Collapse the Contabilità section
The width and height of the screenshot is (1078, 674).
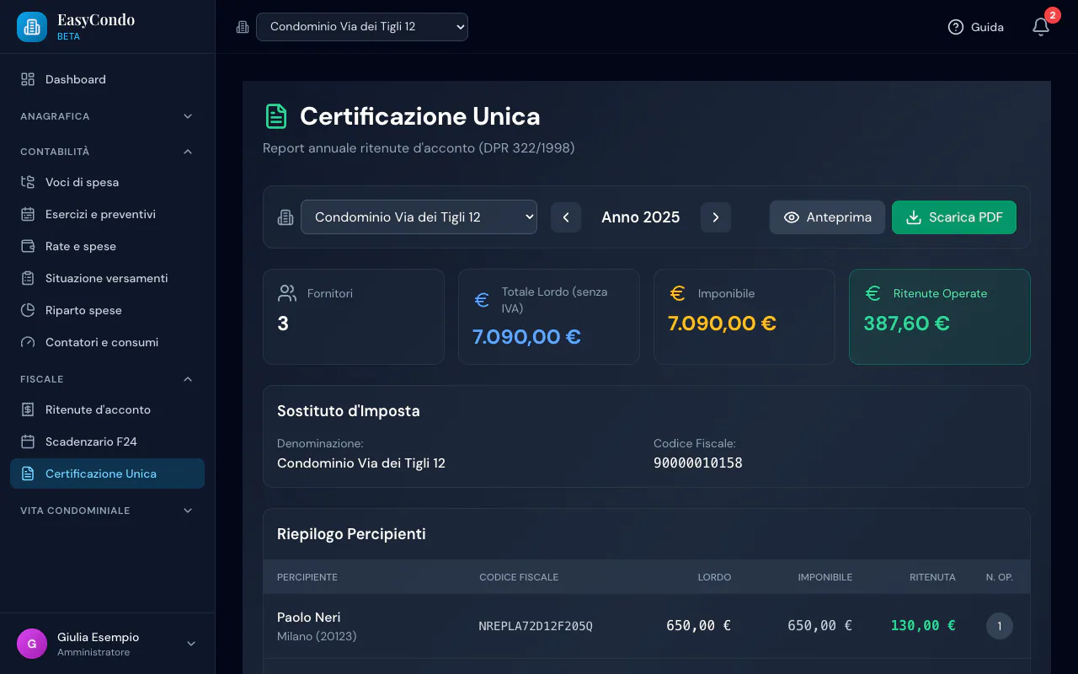point(107,152)
